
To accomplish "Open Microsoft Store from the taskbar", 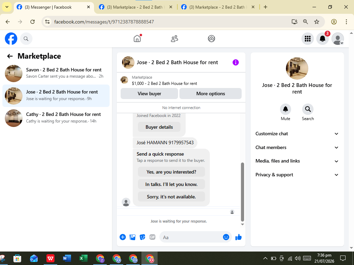I will [17, 258].
